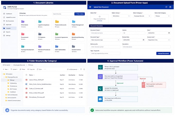The image size is (175, 116).
Task: Click Copy link in the folder toolbar
Action: 31,69
